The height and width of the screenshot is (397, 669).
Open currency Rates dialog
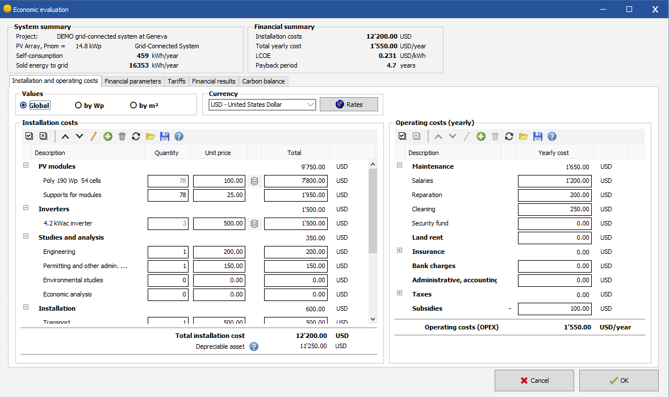click(x=349, y=105)
